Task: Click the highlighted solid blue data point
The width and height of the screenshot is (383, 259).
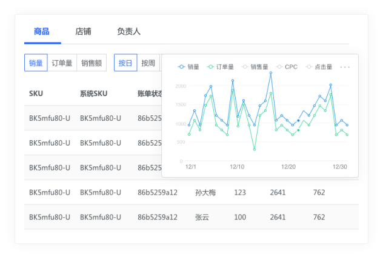Action: (x=298, y=121)
